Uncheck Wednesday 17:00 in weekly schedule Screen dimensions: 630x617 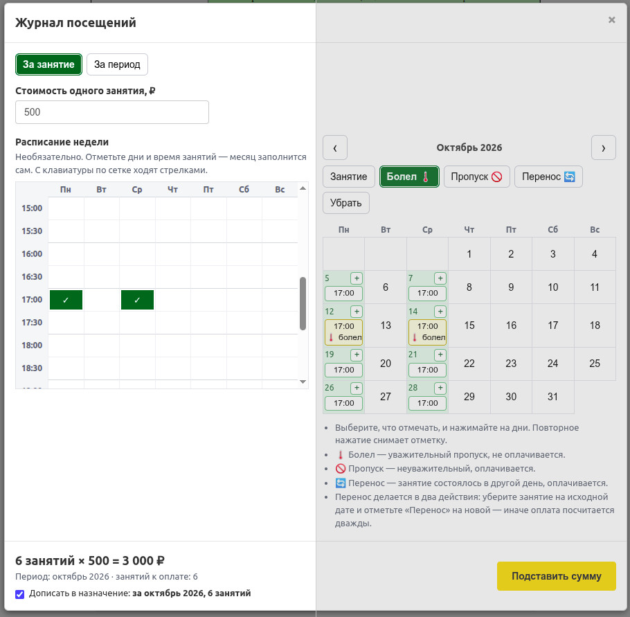click(x=137, y=300)
